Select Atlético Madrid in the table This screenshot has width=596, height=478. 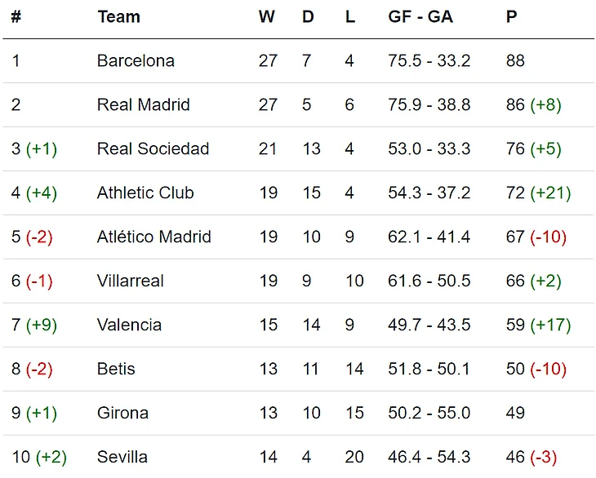click(153, 237)
